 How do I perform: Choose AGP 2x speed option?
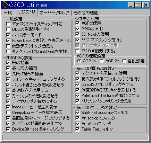click(102, 61)
